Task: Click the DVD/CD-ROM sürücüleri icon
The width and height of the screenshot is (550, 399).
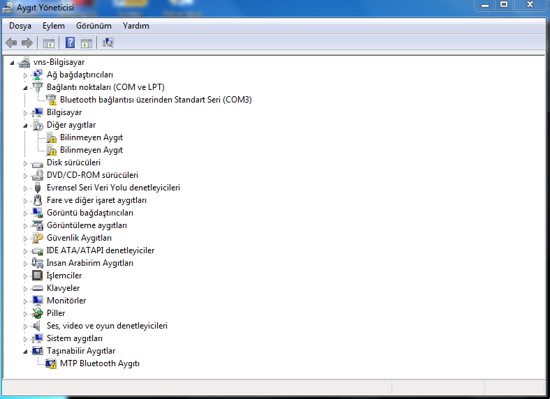Action: (37, 175)
